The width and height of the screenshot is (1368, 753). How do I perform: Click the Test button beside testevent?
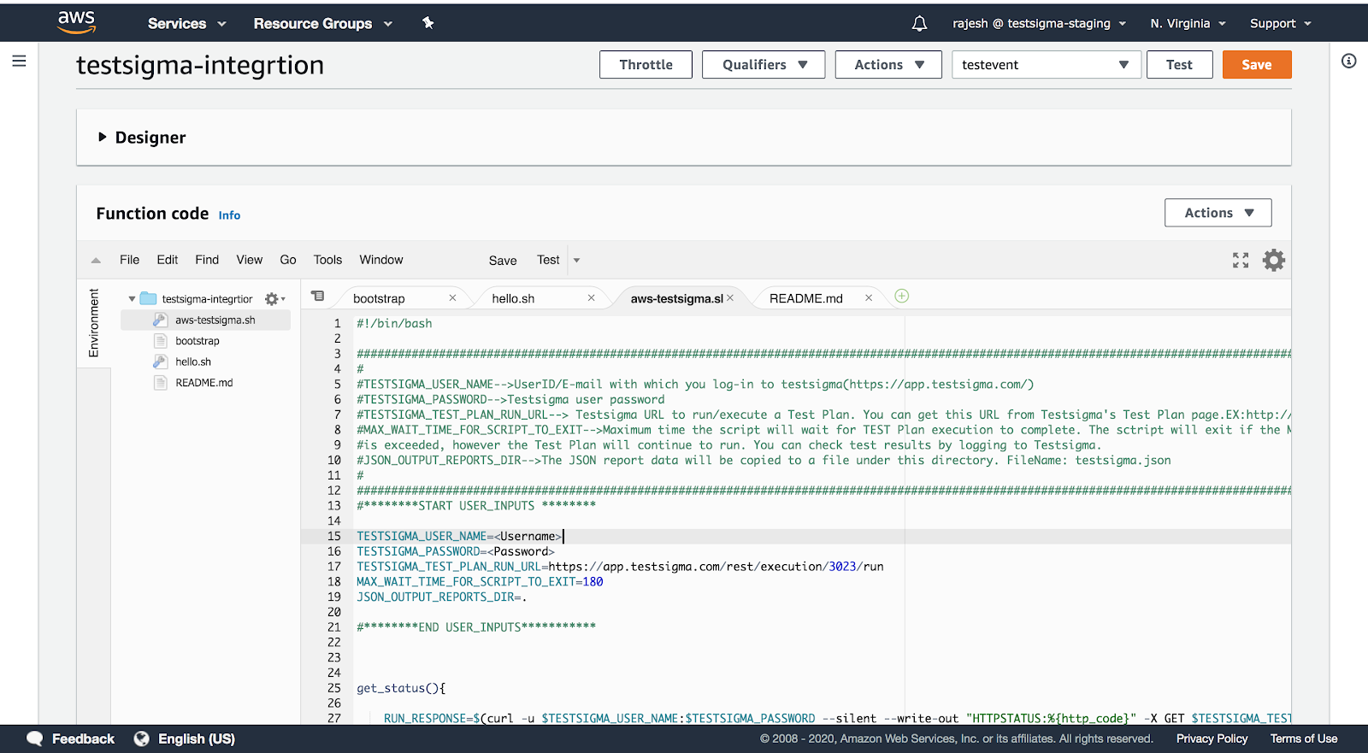[x=1179, y=65]
